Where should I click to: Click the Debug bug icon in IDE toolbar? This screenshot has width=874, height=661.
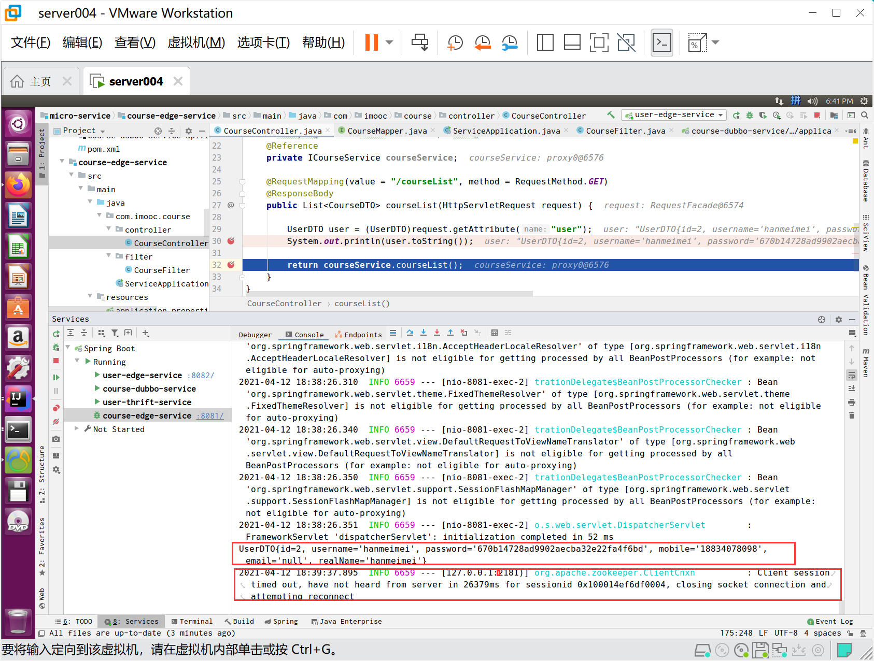[750, 115]
